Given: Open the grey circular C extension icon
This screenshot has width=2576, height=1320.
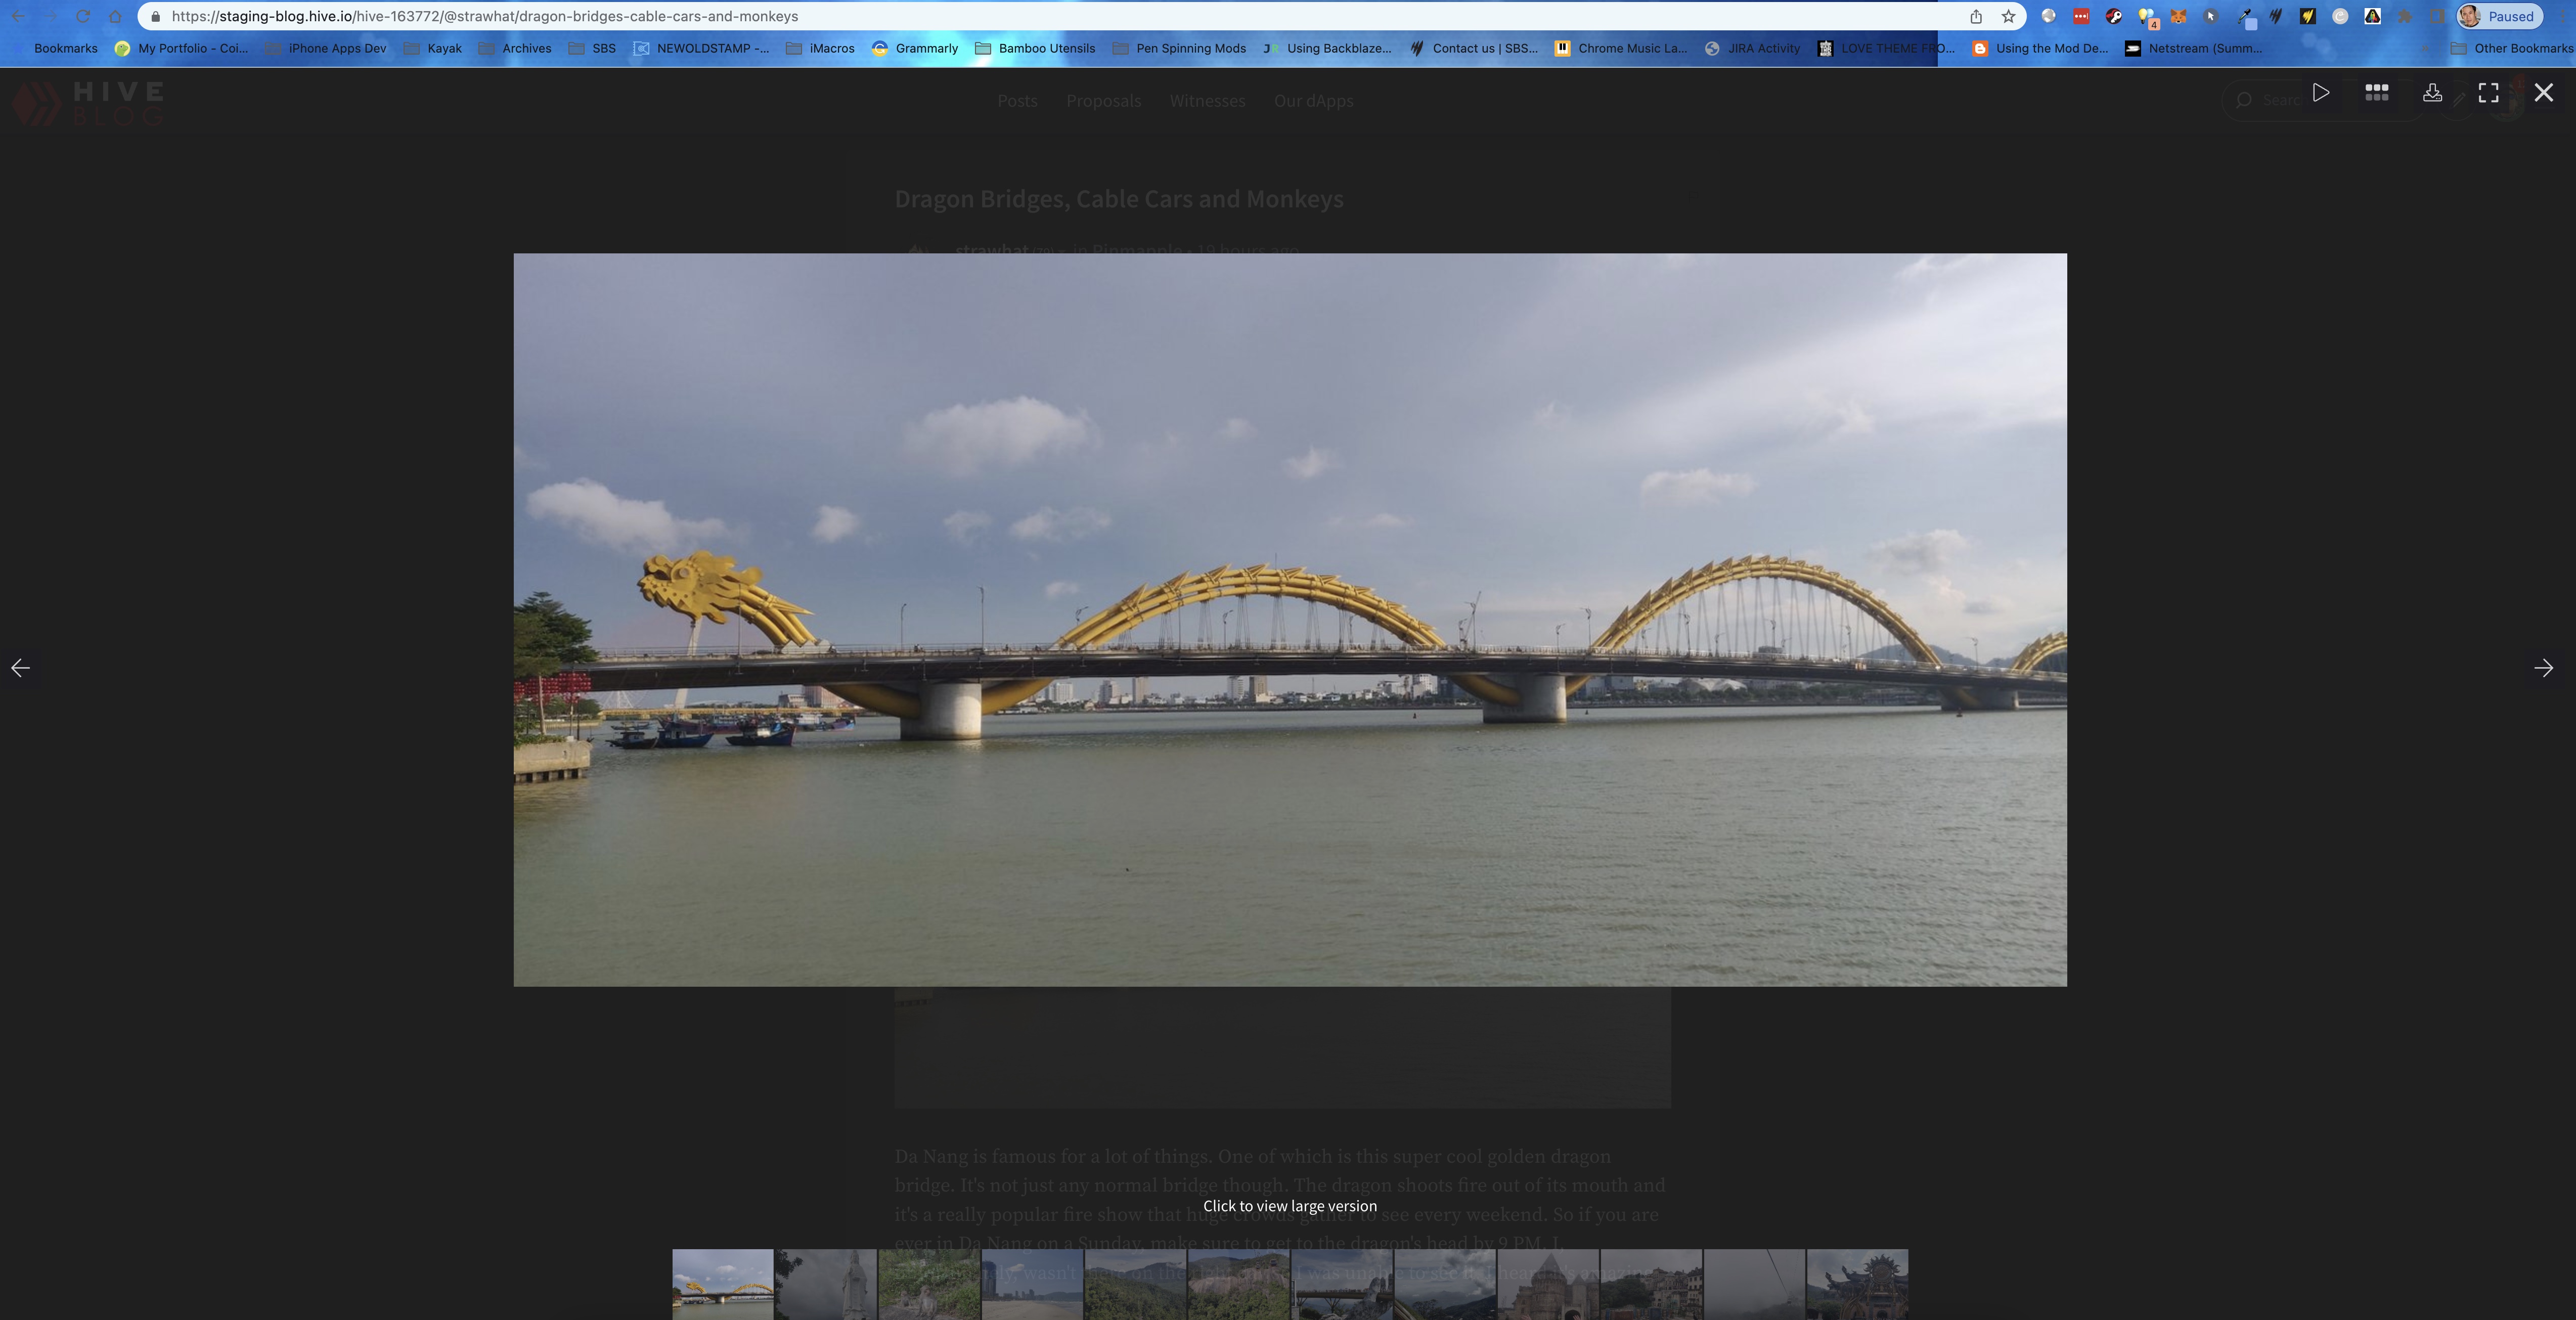Looking at the screenshot, I should pyautogui.click(x=2340, y=16).
